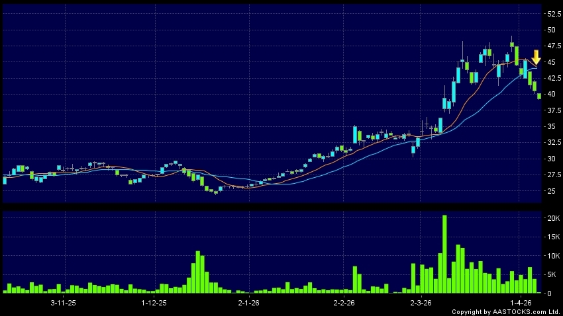Click the AASTOCKS.com copyright text
Viewport: 563px width, 316px height.
[x=506, y=311]
